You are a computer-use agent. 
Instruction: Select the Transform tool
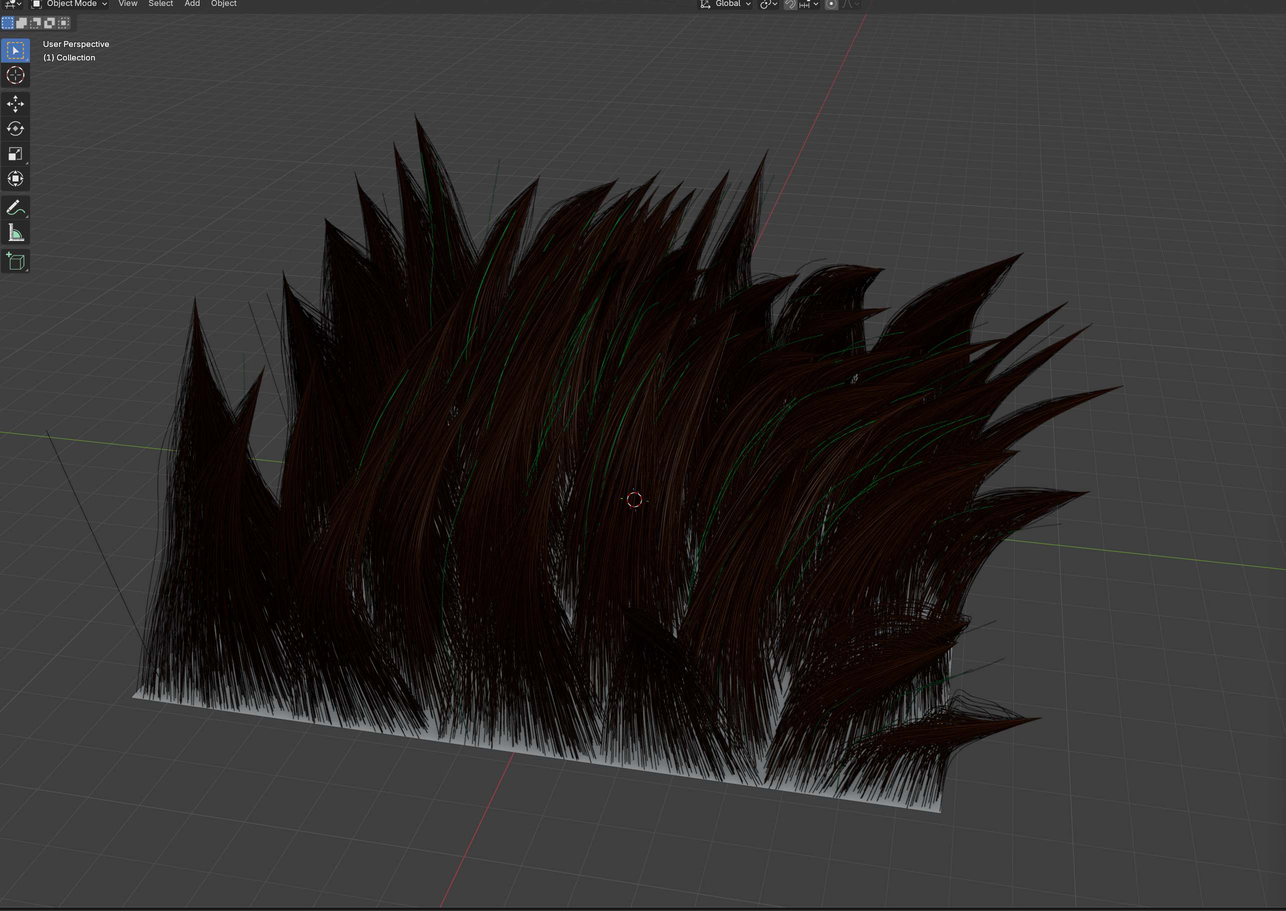click(x=15, y=178)
